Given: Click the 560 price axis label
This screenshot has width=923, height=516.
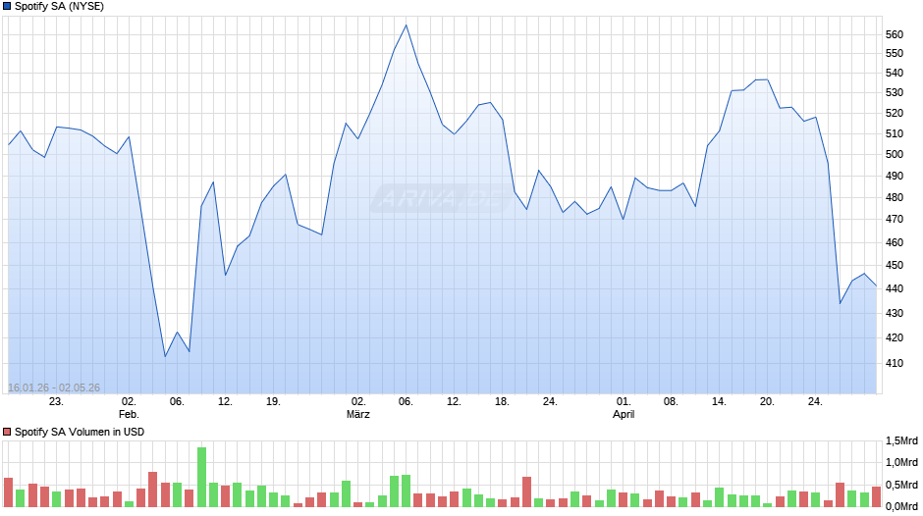Looking at the screenshot, I should pyautogui.click(x=895, y=34).
